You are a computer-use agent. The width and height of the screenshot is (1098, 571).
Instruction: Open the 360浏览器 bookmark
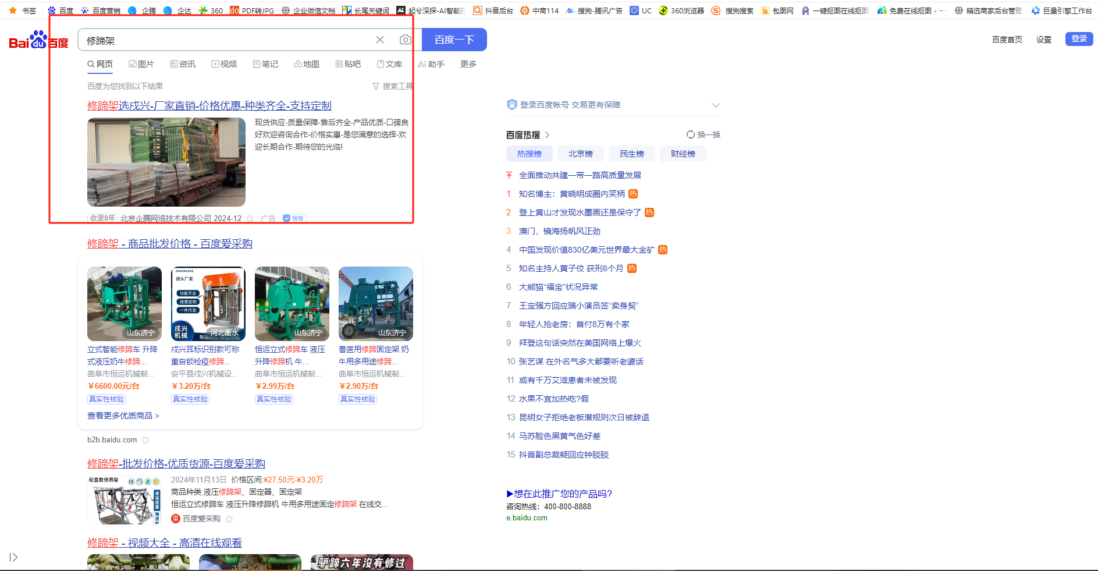(681, 10)
